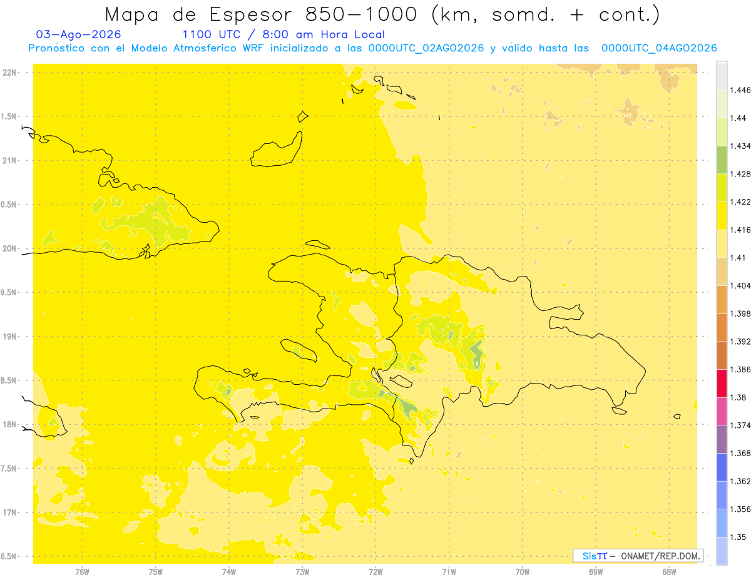Click the legend value 1.386
Viewport: 751px width, 580px height.
740,369
